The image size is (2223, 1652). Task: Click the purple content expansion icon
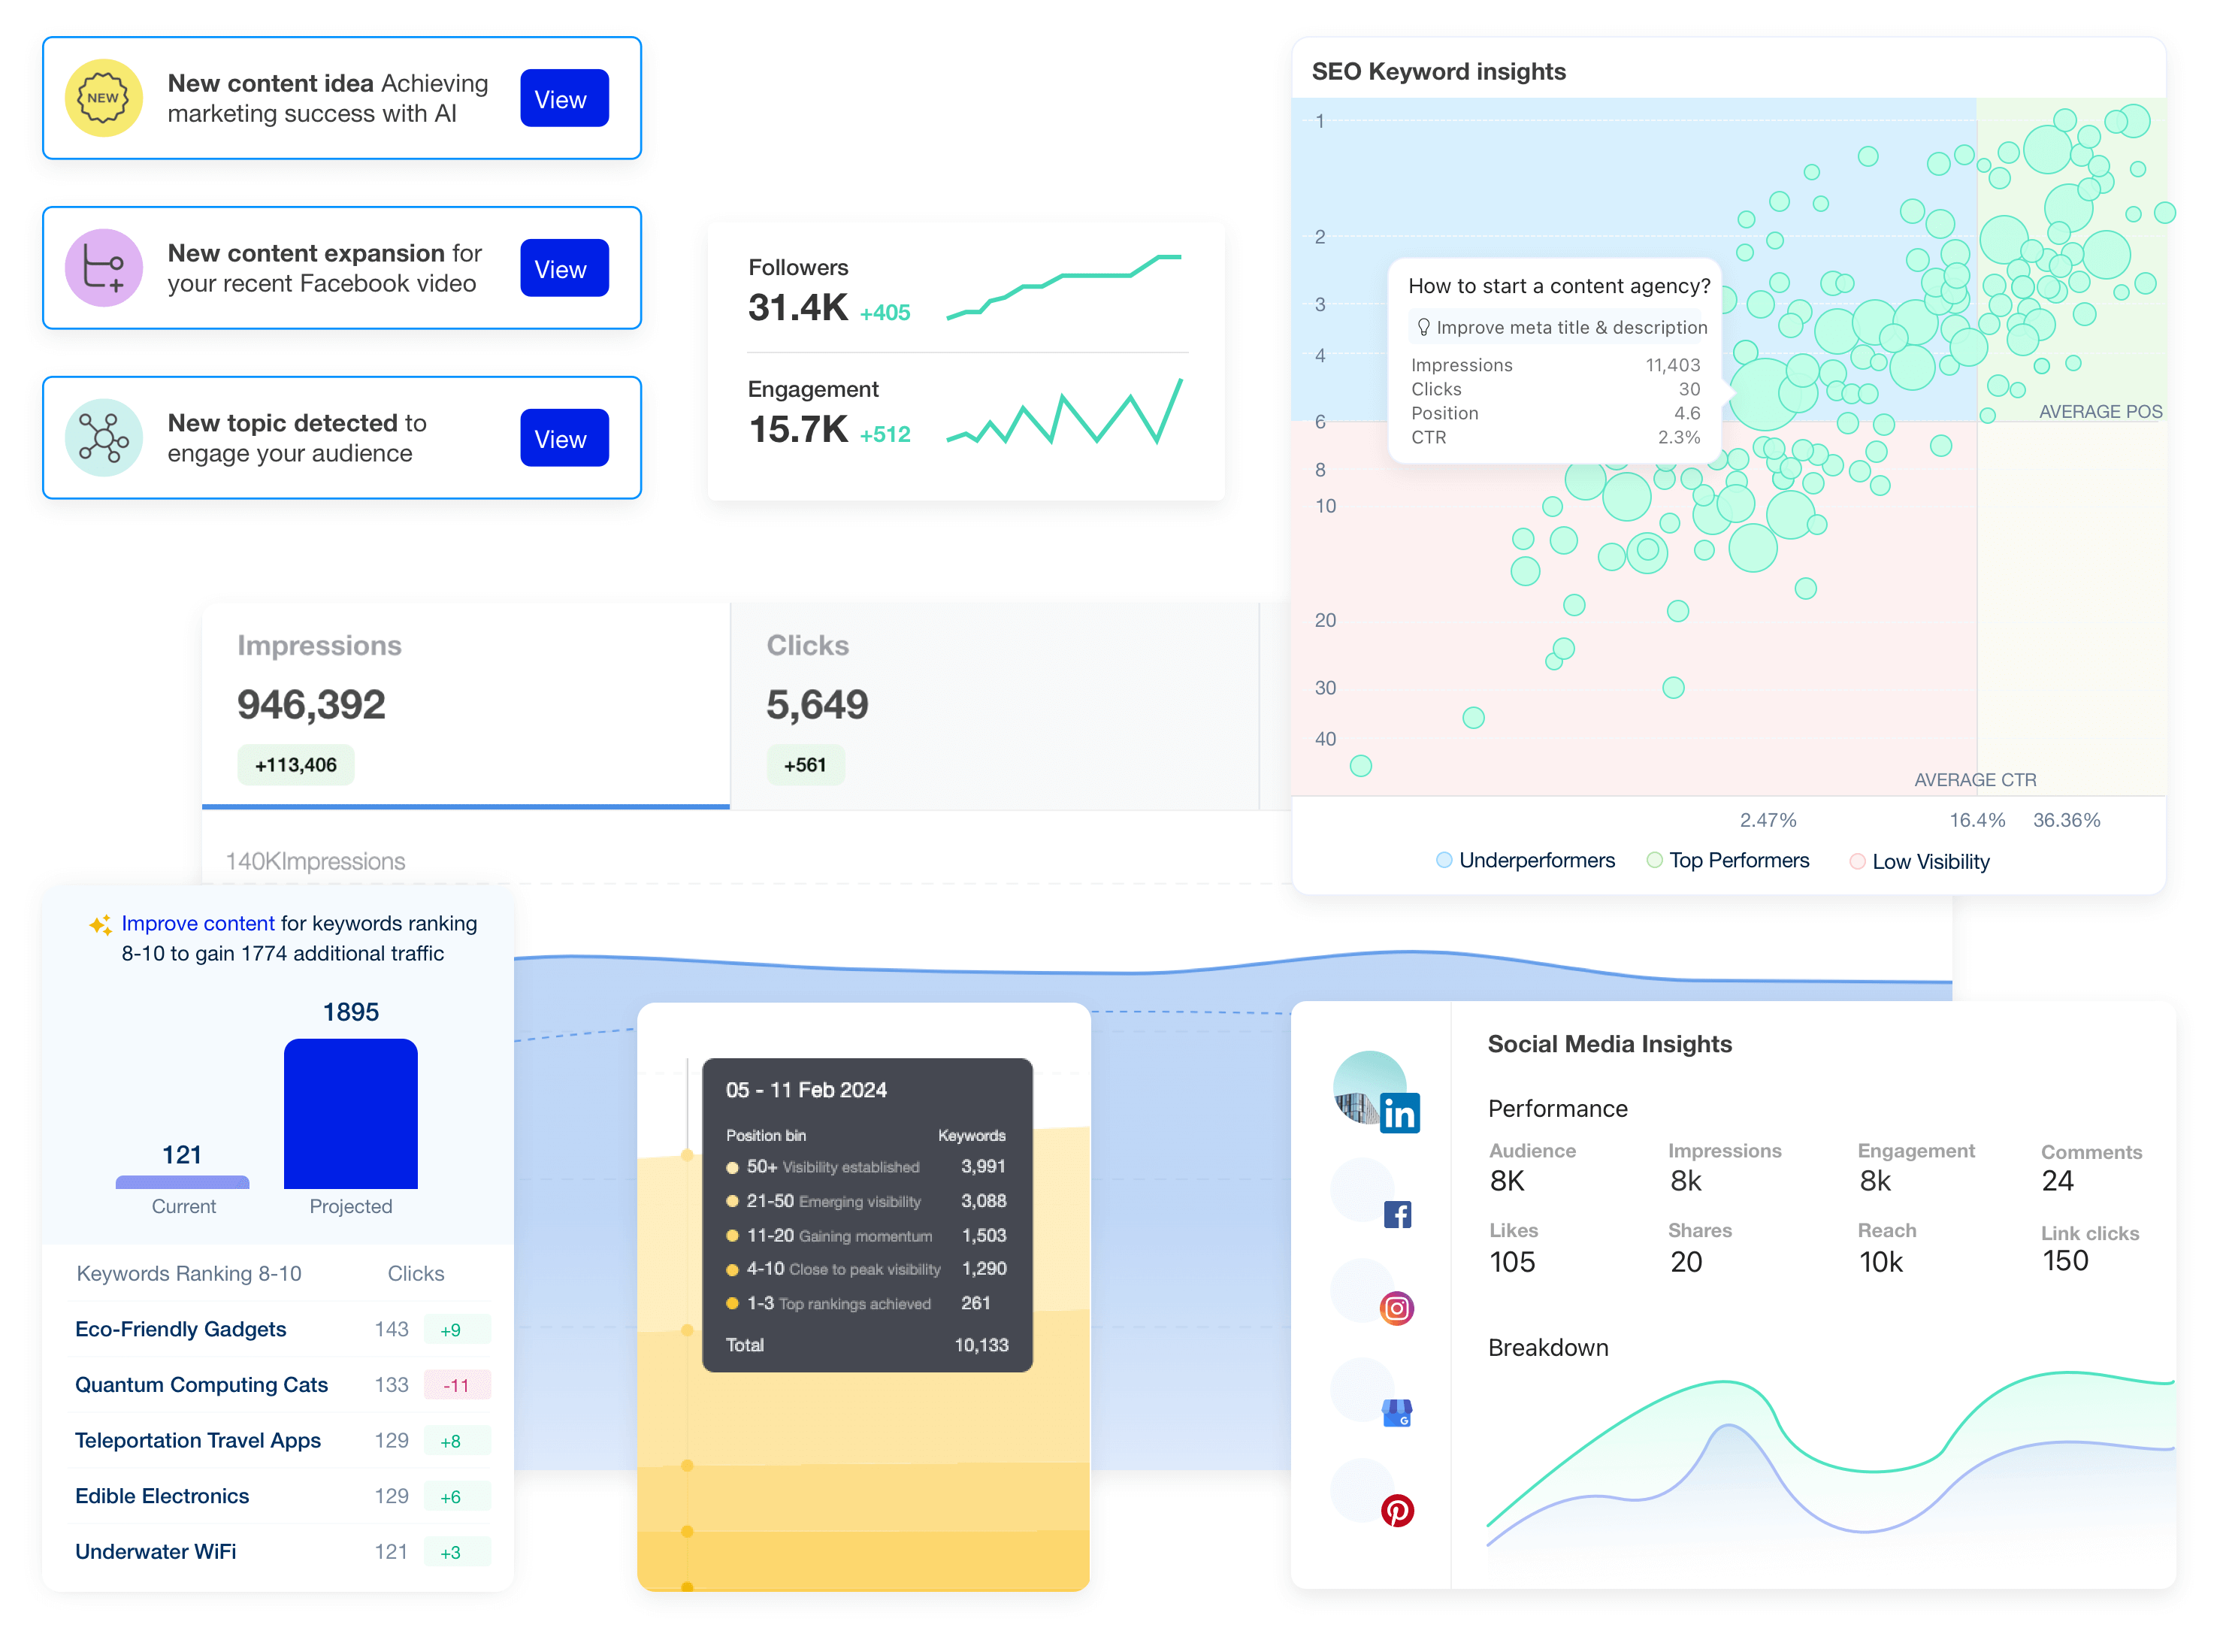pos(103,268)
